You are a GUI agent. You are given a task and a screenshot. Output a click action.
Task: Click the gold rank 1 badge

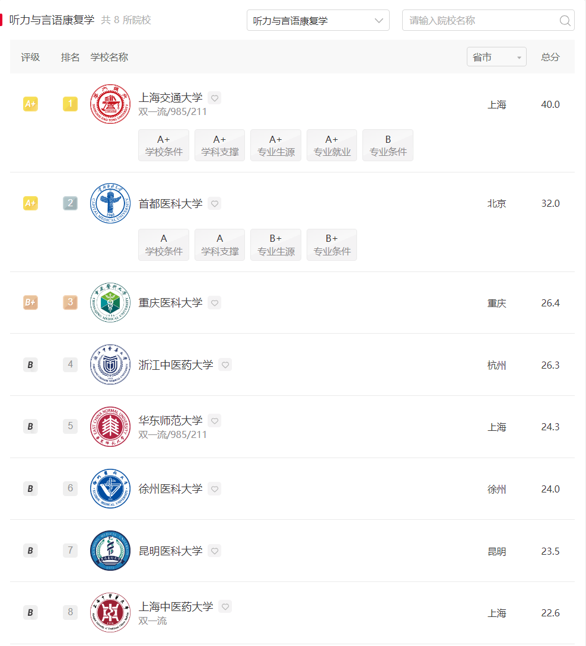70,104
